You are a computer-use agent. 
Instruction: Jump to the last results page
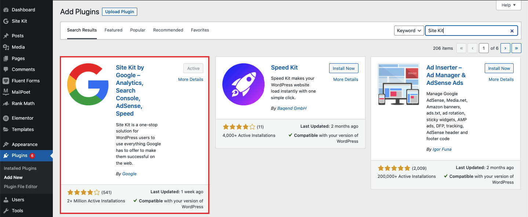click(517, 48)
